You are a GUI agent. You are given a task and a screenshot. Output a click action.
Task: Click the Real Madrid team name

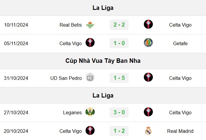pos(180,131)
